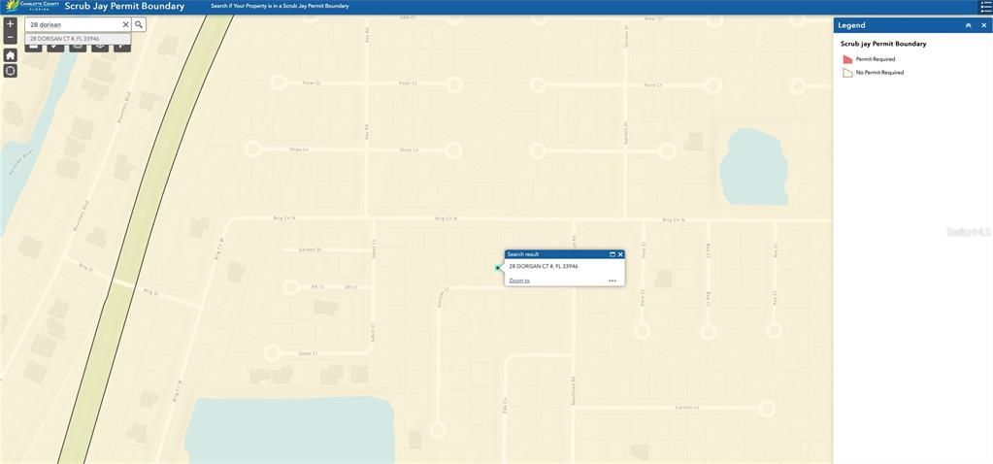Maximize the Search result popup
Screen dimensions: 993x464
[x=612, y=254]
